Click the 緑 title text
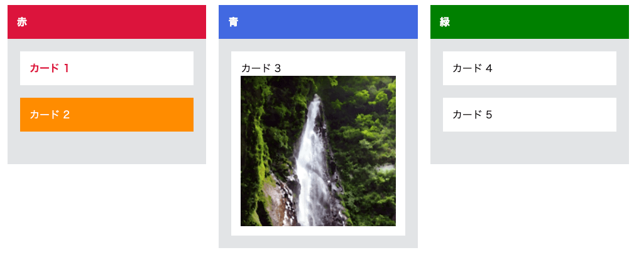The height and width of the screenshot is (255, 634). point(445,22)
